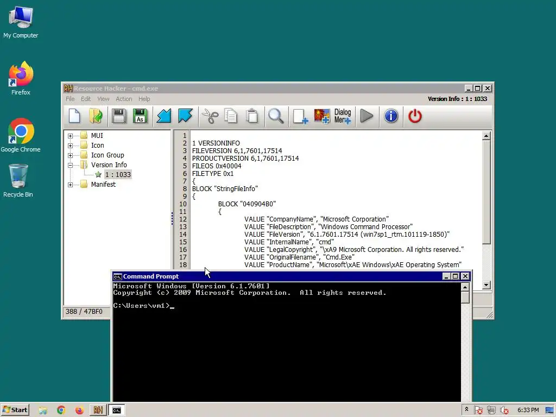
Task: Click the New blank script toolbar icon
Action: coord(74,116)
